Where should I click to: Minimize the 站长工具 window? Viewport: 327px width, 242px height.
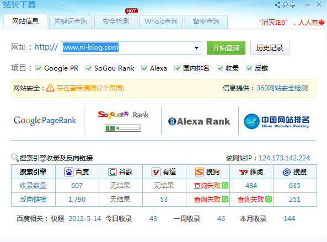[x=307, y=5]
